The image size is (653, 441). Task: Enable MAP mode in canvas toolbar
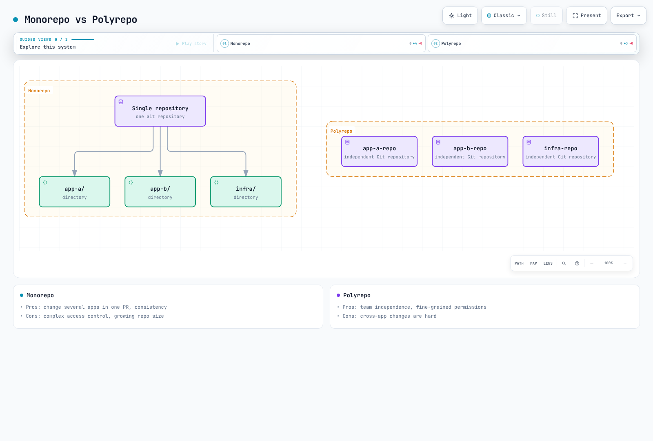pyautogui.click(x=533, y=263)
